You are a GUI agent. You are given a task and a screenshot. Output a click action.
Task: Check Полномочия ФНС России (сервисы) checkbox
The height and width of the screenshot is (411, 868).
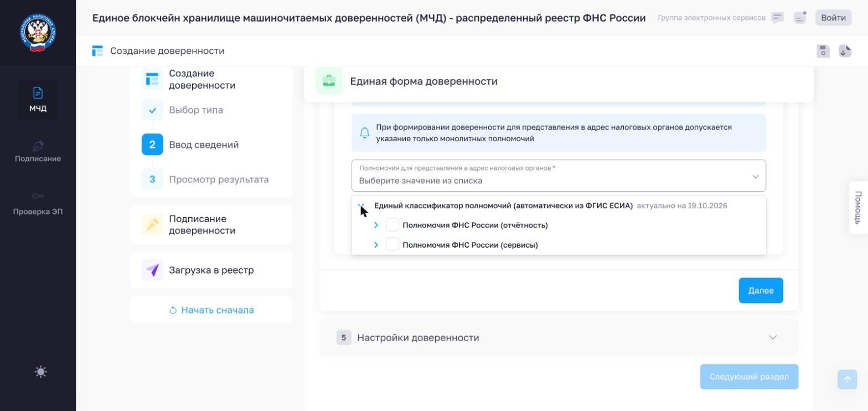point(392,245)
